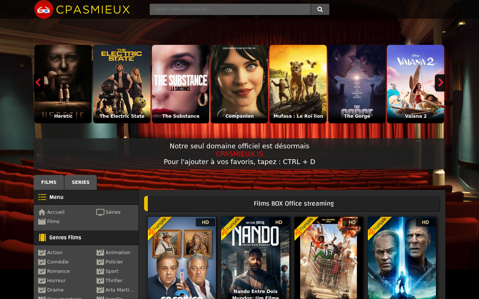Screen dimensions: 479x299
Task: Switch to the SERIES tab
Action: pyautogui.click(x=81, y=182)
